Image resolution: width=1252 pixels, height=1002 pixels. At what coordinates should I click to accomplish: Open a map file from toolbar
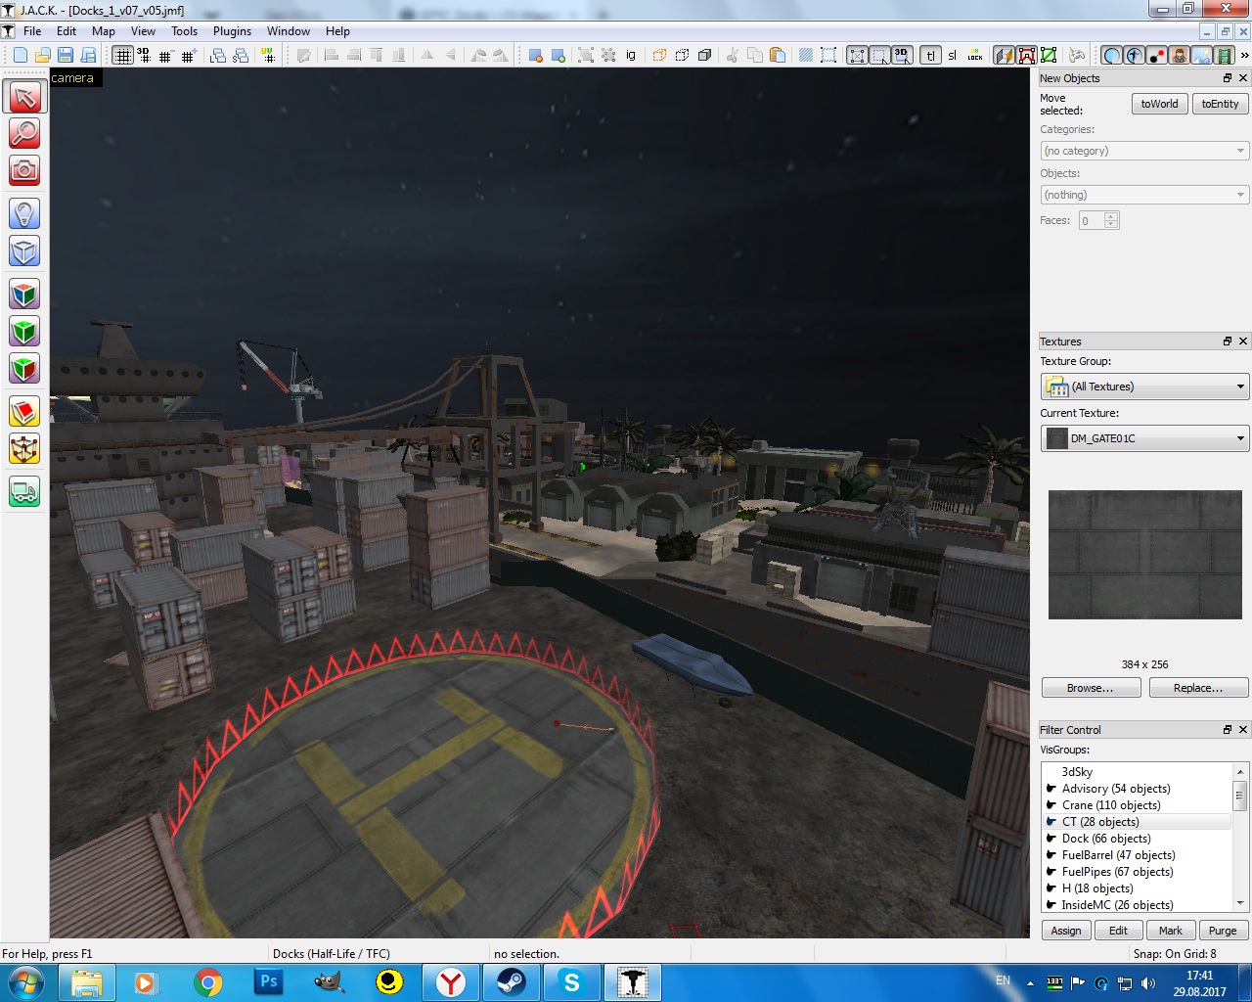42,56
